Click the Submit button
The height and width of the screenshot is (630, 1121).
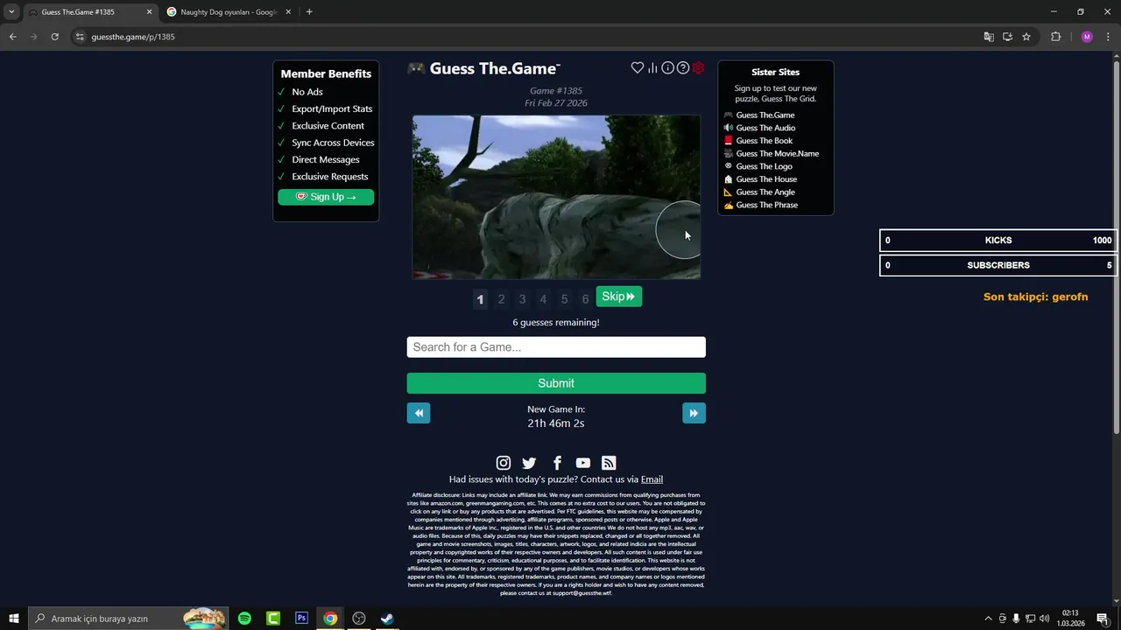(x=556, y=383)
